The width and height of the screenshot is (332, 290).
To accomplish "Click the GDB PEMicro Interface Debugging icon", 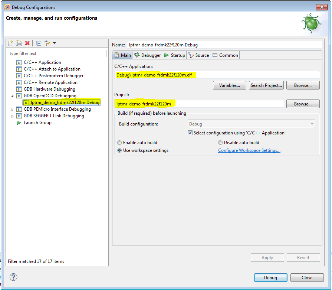I will coord(19,109).
